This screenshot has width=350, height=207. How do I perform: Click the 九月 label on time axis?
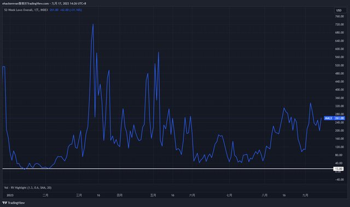coord(305,195)
